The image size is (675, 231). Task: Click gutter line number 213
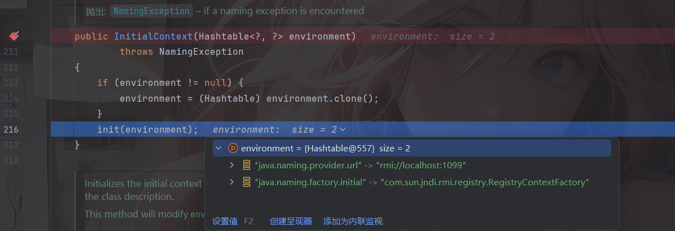coord(11,82)
